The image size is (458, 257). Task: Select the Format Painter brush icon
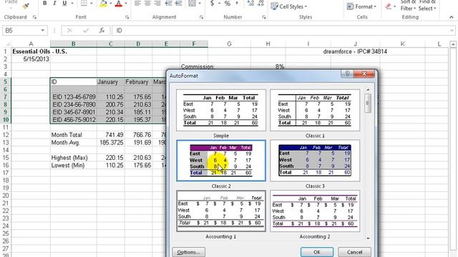click(x=26, y=6)
